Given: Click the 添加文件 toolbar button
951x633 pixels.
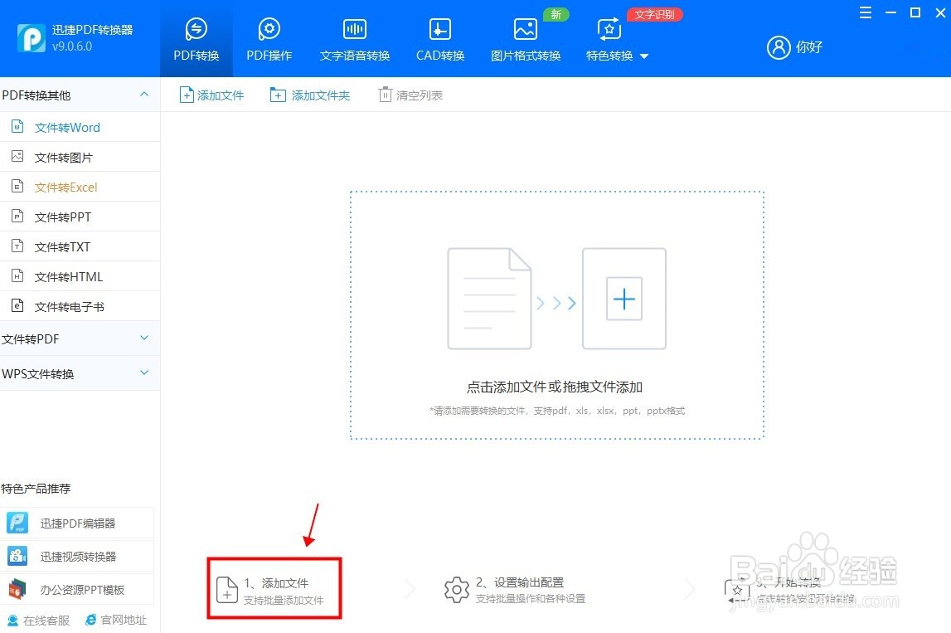Looking at the screenshot, I should coord(211,95).
